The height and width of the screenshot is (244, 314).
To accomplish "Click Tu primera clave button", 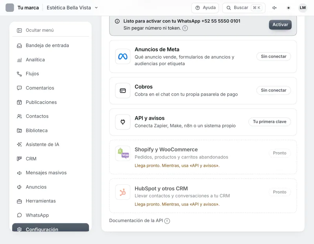I will coord(270,122).
